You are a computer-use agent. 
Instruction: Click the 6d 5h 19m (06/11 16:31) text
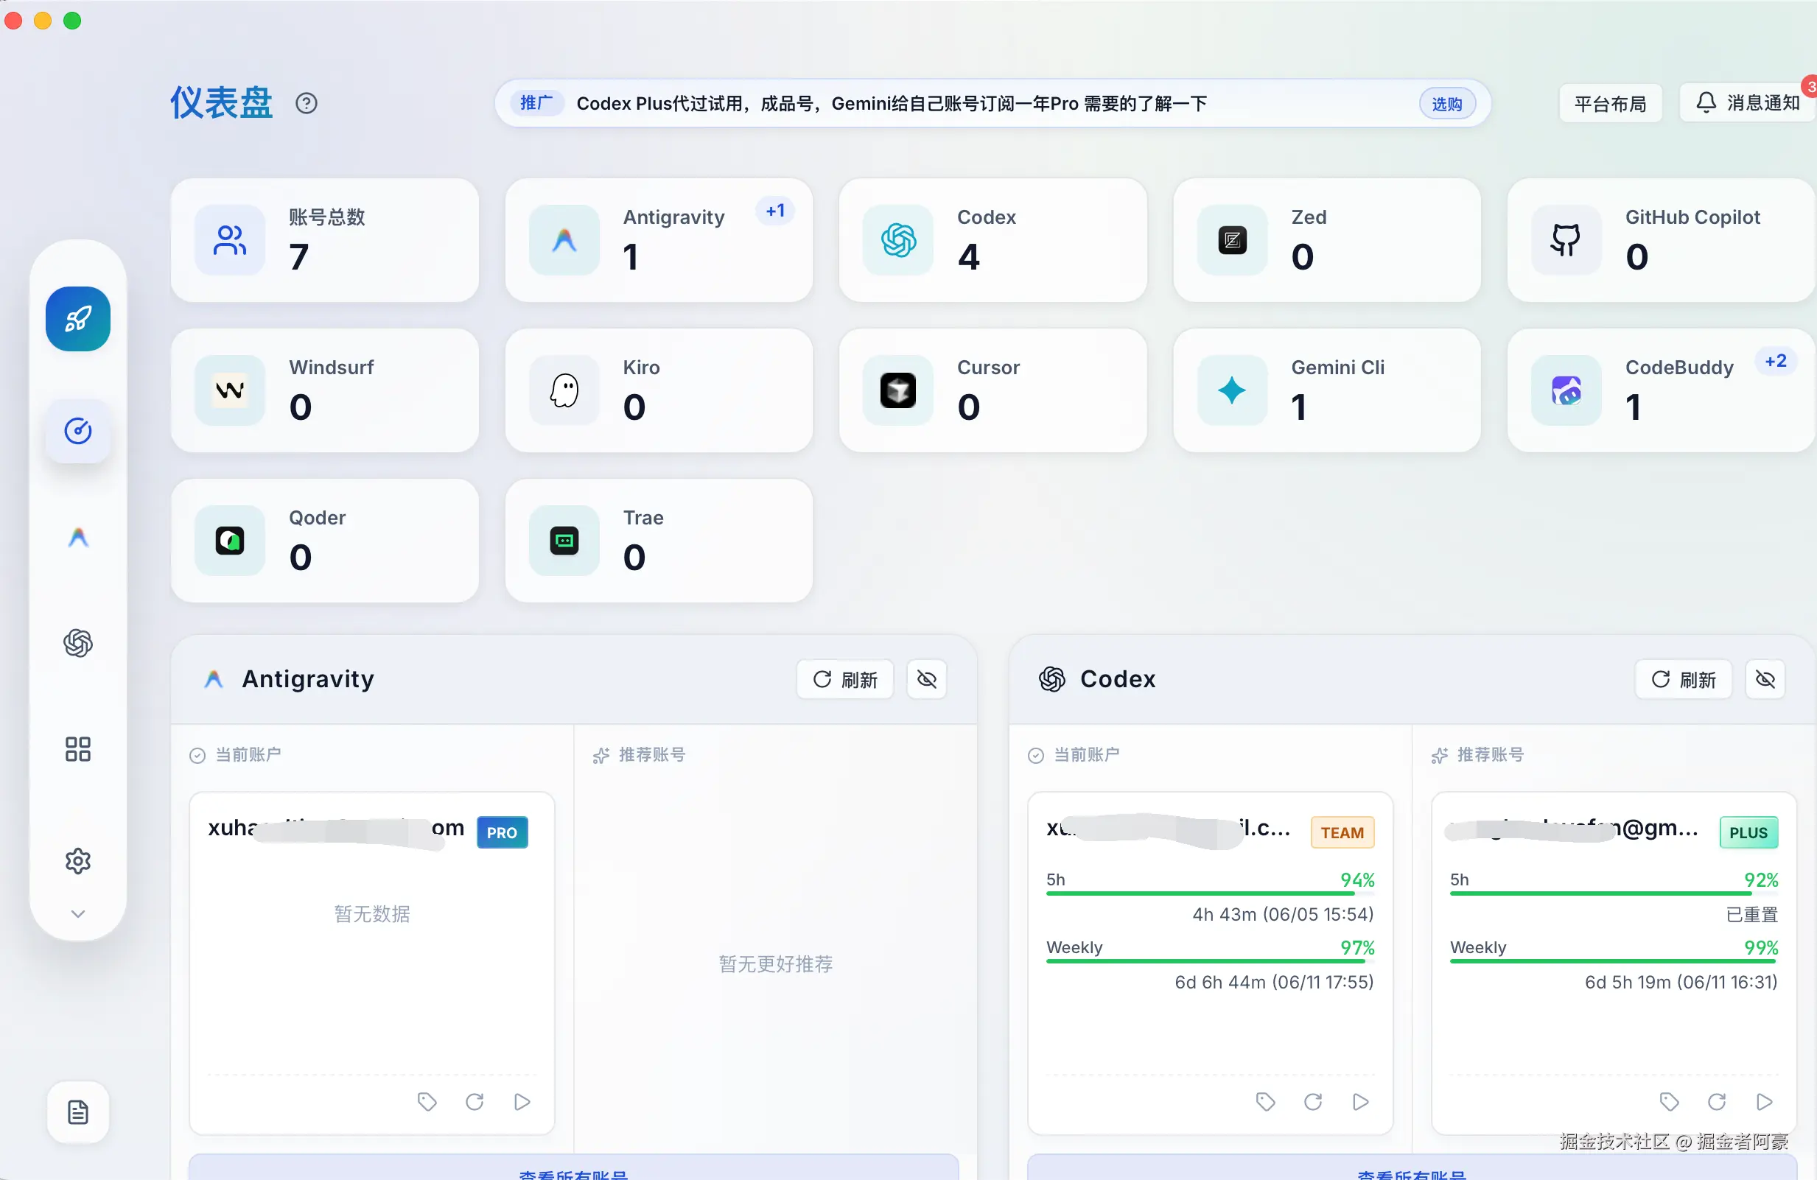tap(1681, 983)
